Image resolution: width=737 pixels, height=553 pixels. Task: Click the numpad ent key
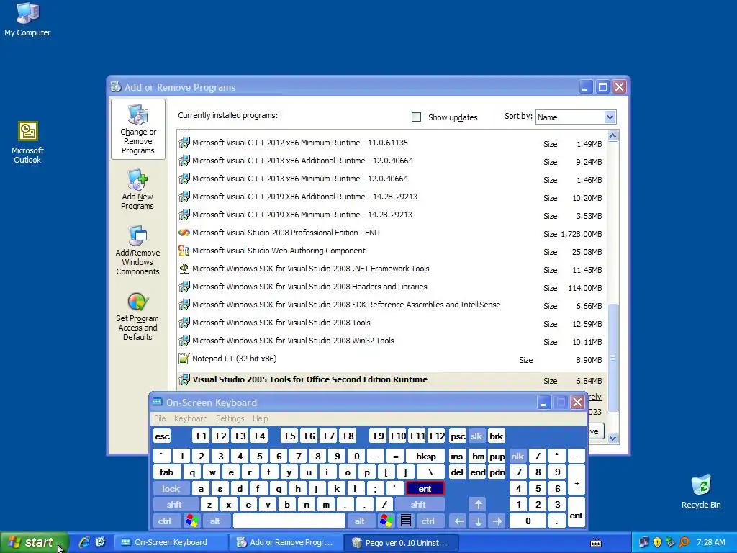point(577,513)
